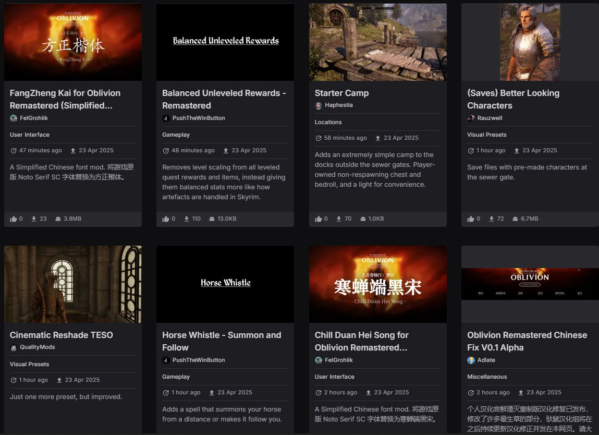Visit FelGrohiik profile on Chill Duan card
Image resolution: width=599 pixels, height=435 pixels.
point(338,360)
